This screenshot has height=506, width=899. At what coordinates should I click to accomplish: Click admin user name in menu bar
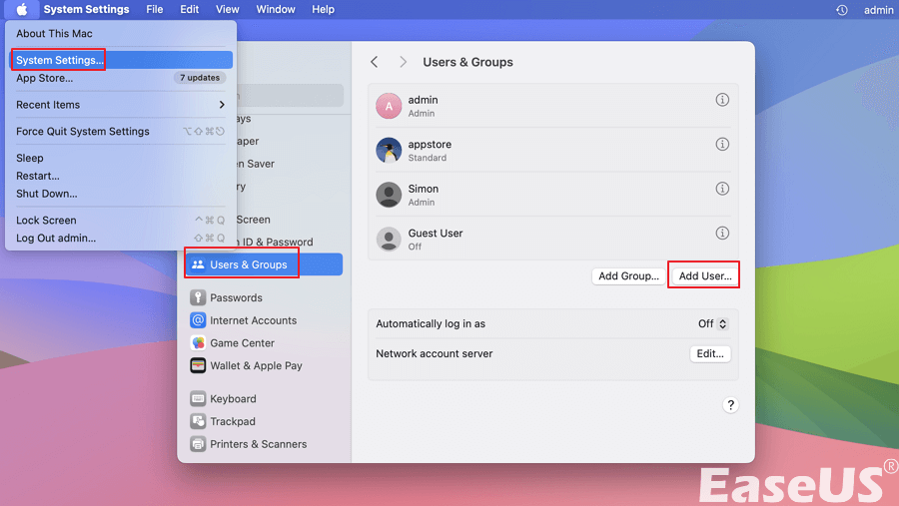pyautogui.click(x=878, y=10)
